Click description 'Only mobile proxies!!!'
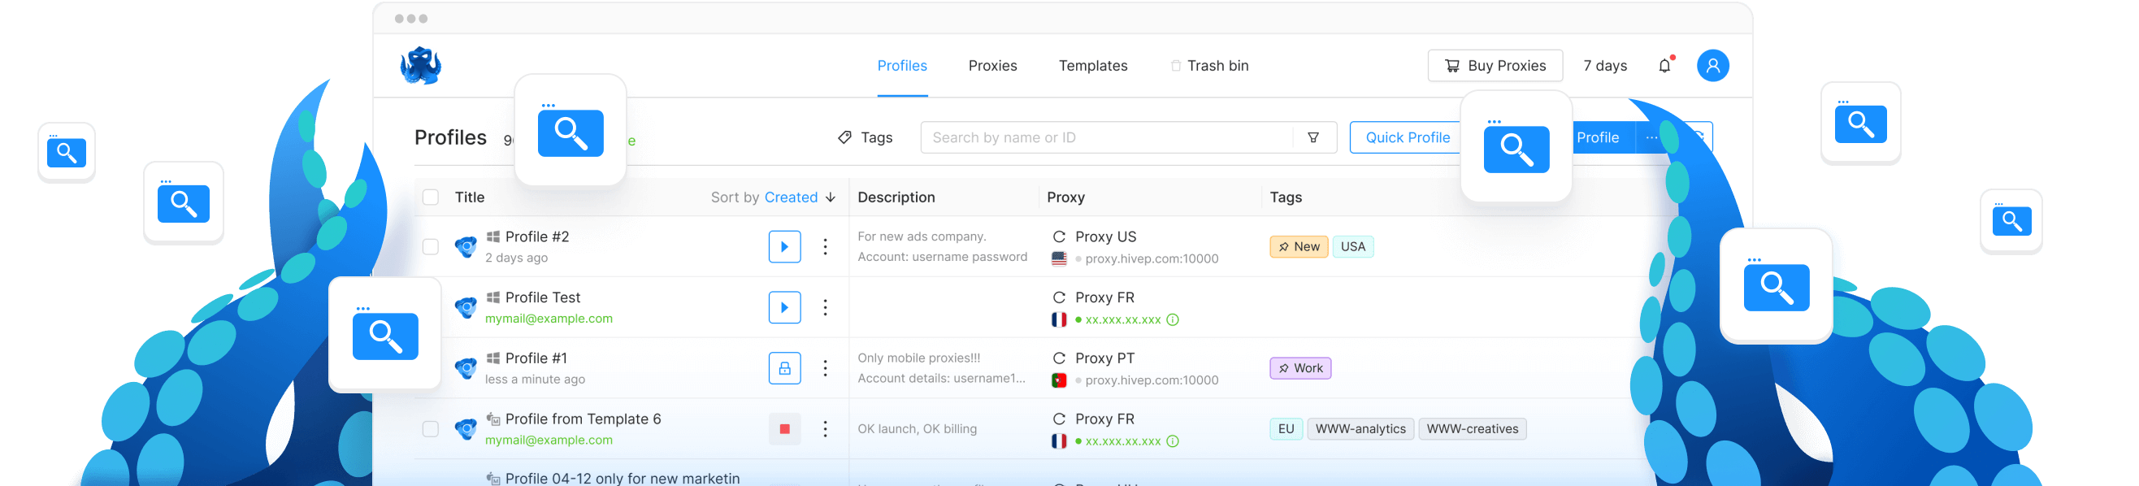 918,358
